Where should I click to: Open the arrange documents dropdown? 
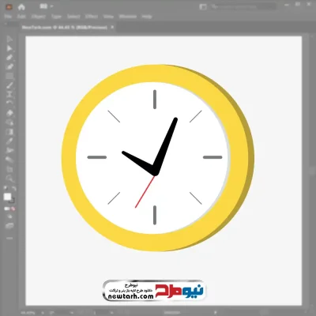pos(46,6)
